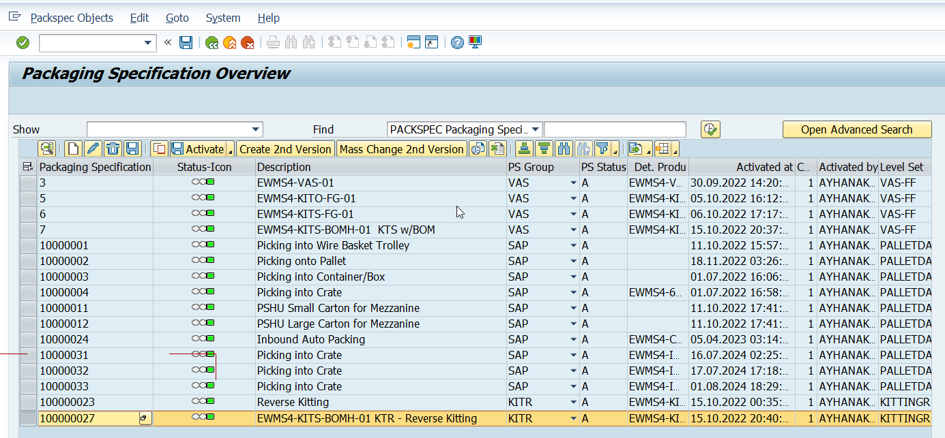Viewport: 945px width, 438px height.
Task: Expand the Activate button dropdown arrow
Action: [x=230, y=150]
